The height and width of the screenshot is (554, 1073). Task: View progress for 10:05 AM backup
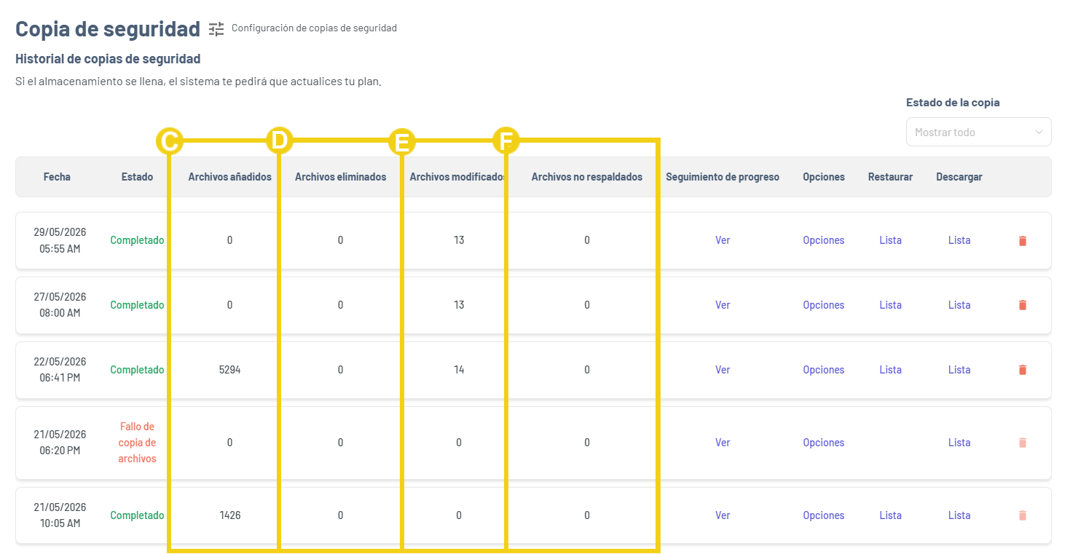(x=723, y=515)
